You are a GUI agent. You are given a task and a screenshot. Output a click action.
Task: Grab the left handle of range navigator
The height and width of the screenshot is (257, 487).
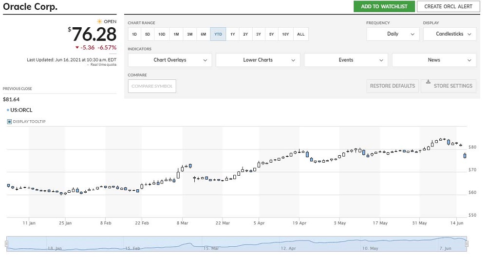pos(6,244)
